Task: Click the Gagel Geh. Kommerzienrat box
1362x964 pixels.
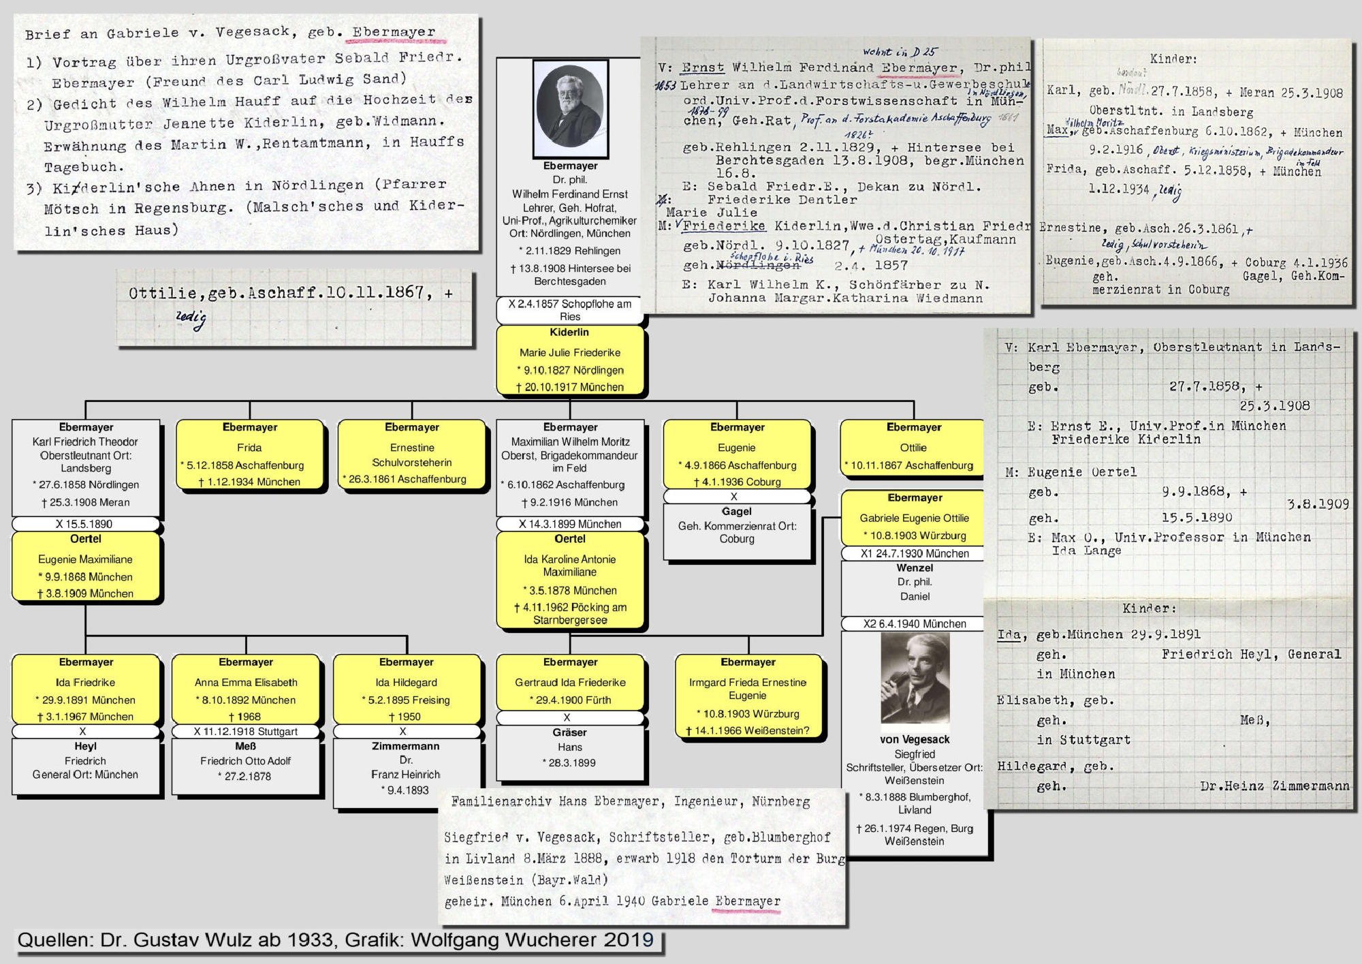Action: click(x=737, y=531)
